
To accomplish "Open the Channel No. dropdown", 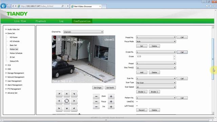I will point(83,32).
